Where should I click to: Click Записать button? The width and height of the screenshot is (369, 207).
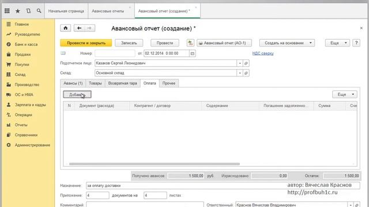click(129, 43)
